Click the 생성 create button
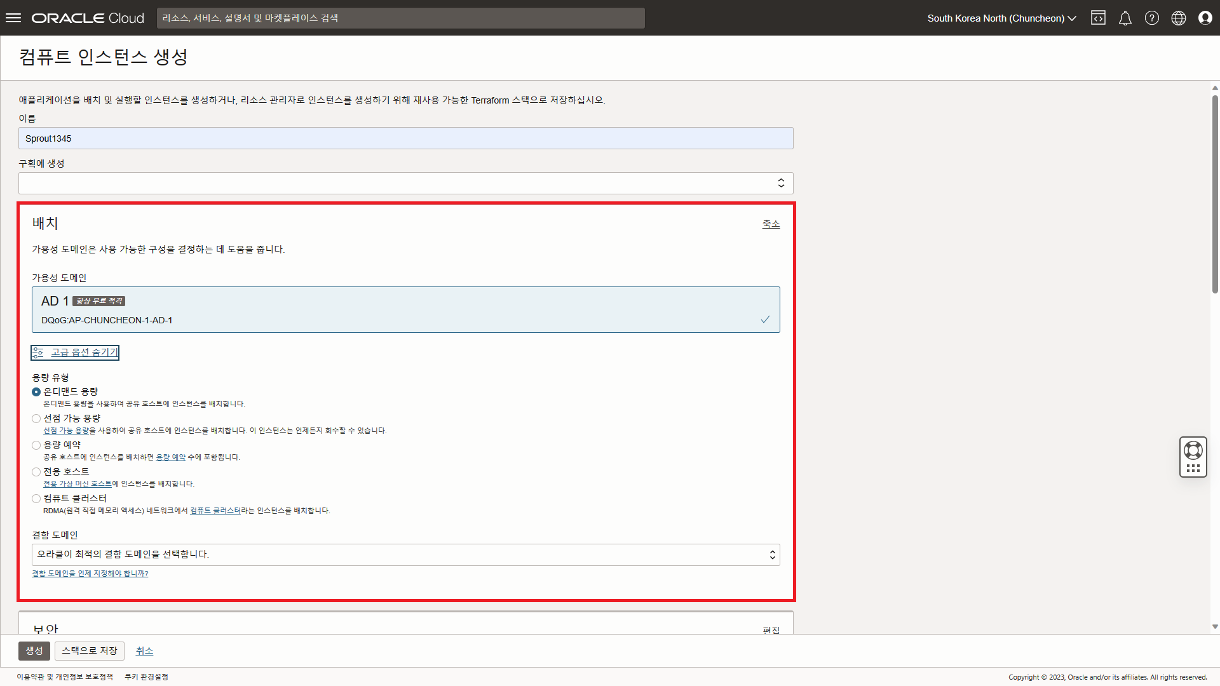 point(34,650)
